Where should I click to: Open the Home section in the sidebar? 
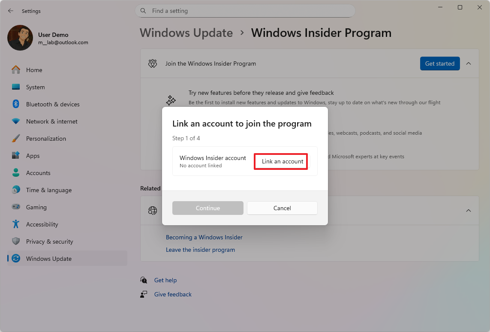click(x=34, y=69)
